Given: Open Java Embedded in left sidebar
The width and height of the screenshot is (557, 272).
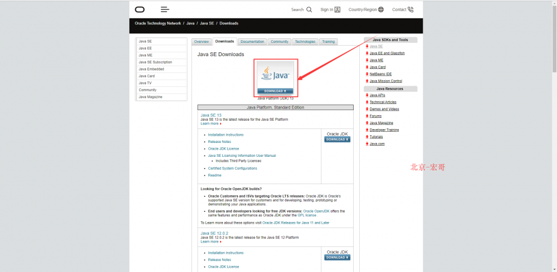Looking at the screenshot, I should coord(162,69).
